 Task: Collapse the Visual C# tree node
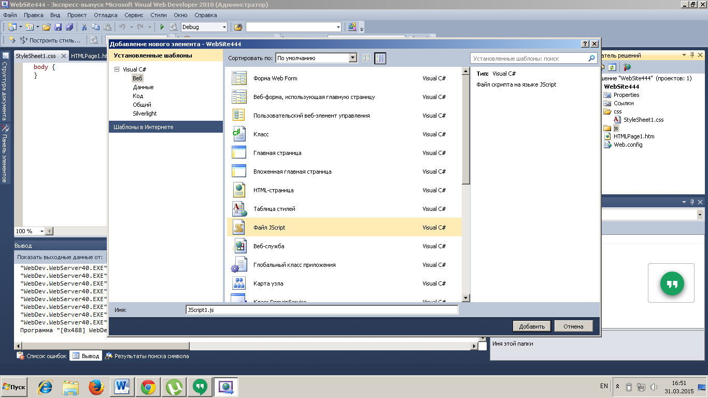coord(117,69)
